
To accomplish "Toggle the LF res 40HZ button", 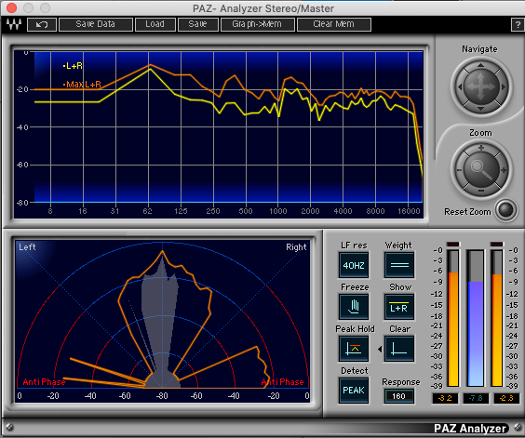I will (x=354, y=265).
